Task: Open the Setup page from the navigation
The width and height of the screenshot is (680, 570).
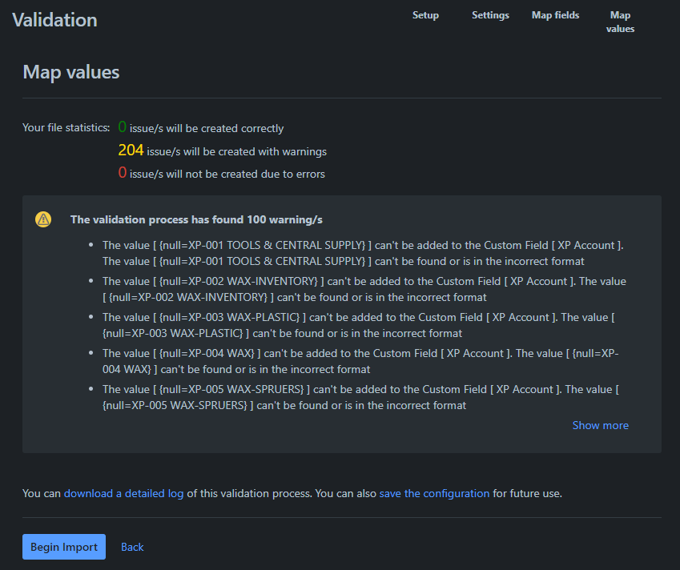Action: (x=425, y=15)
